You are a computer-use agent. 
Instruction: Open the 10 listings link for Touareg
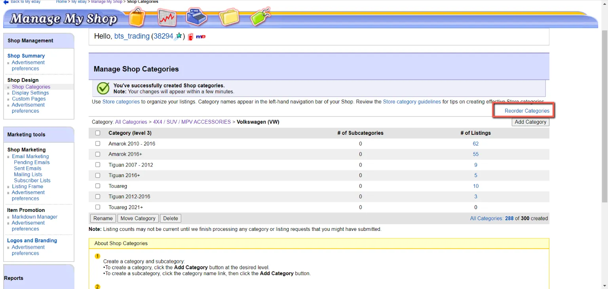[x=476, y=186]
